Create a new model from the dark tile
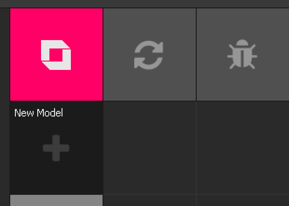Screen dimensions: 289x206 [56, 148]
